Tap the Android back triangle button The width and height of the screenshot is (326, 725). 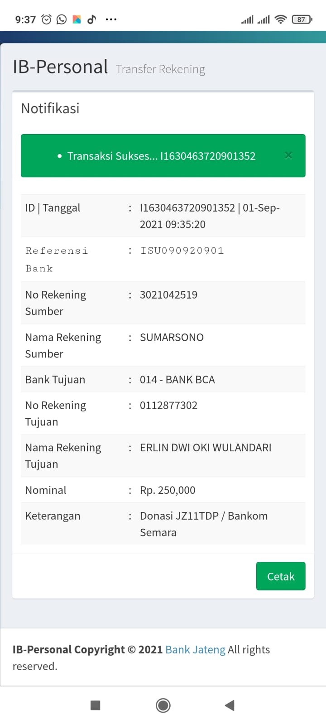click(x=230, y=705)
